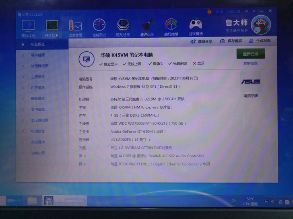Click the ASUS brand logo
This screenshot has height=219, width=293.
251,81
